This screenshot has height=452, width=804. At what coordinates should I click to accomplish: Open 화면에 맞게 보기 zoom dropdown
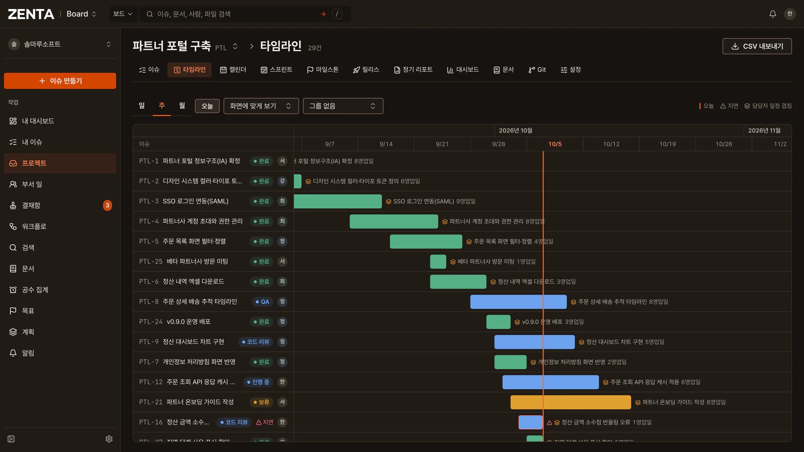261,106
